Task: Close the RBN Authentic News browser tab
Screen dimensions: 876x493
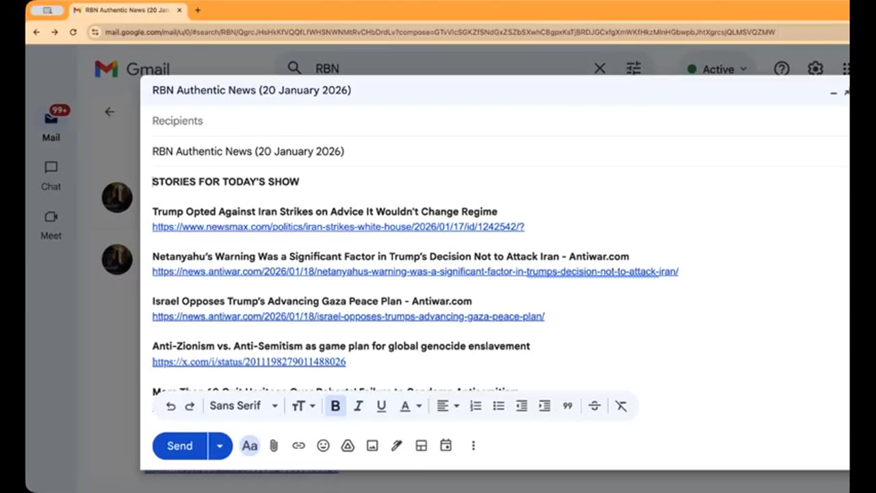Action: click(179, 10)
